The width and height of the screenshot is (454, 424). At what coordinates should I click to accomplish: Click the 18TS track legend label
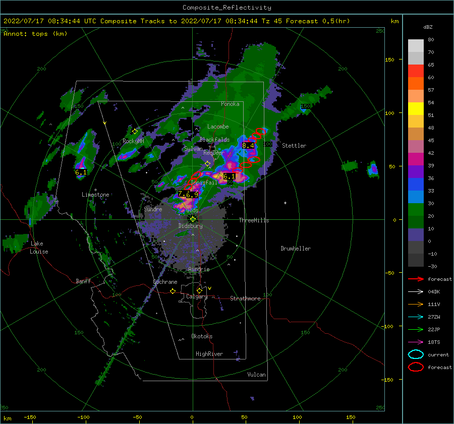[x=434, y=342]
